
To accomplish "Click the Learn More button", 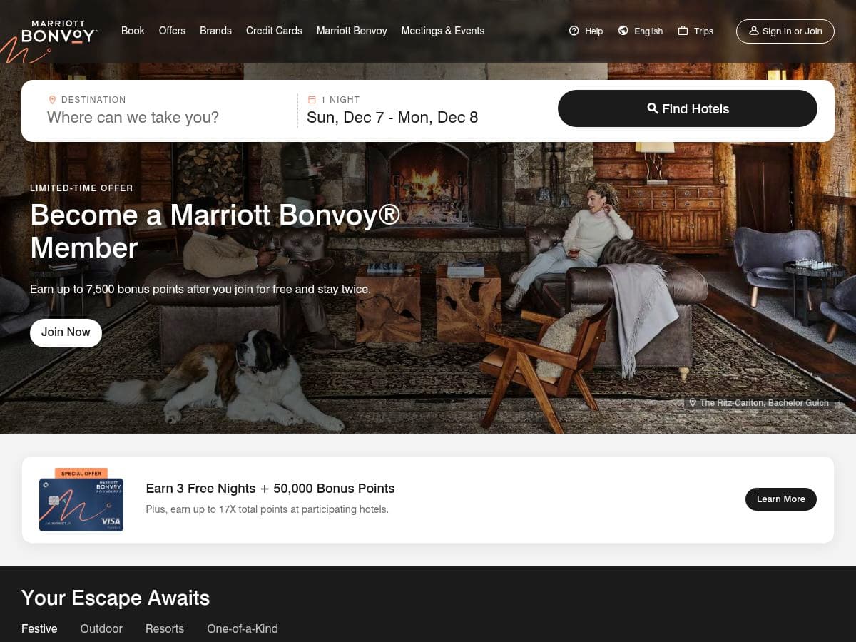I will pyautogui.click(x=781, y=499).
